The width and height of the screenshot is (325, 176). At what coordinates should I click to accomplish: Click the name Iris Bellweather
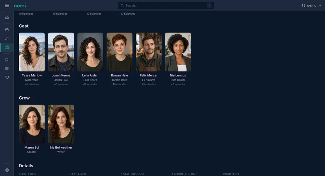61,148
